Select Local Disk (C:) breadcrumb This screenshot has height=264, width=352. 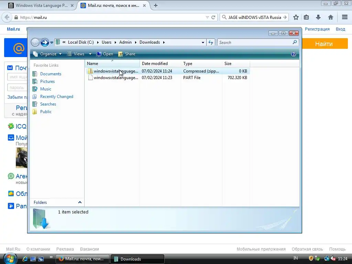[81, 42]
